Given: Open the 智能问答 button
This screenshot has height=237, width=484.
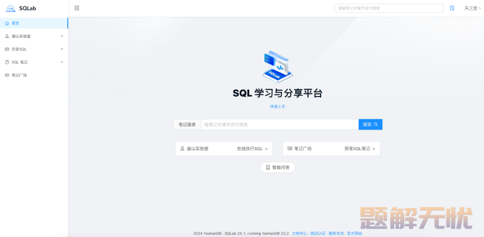Looking at the screenshot, I should [278, 168].
